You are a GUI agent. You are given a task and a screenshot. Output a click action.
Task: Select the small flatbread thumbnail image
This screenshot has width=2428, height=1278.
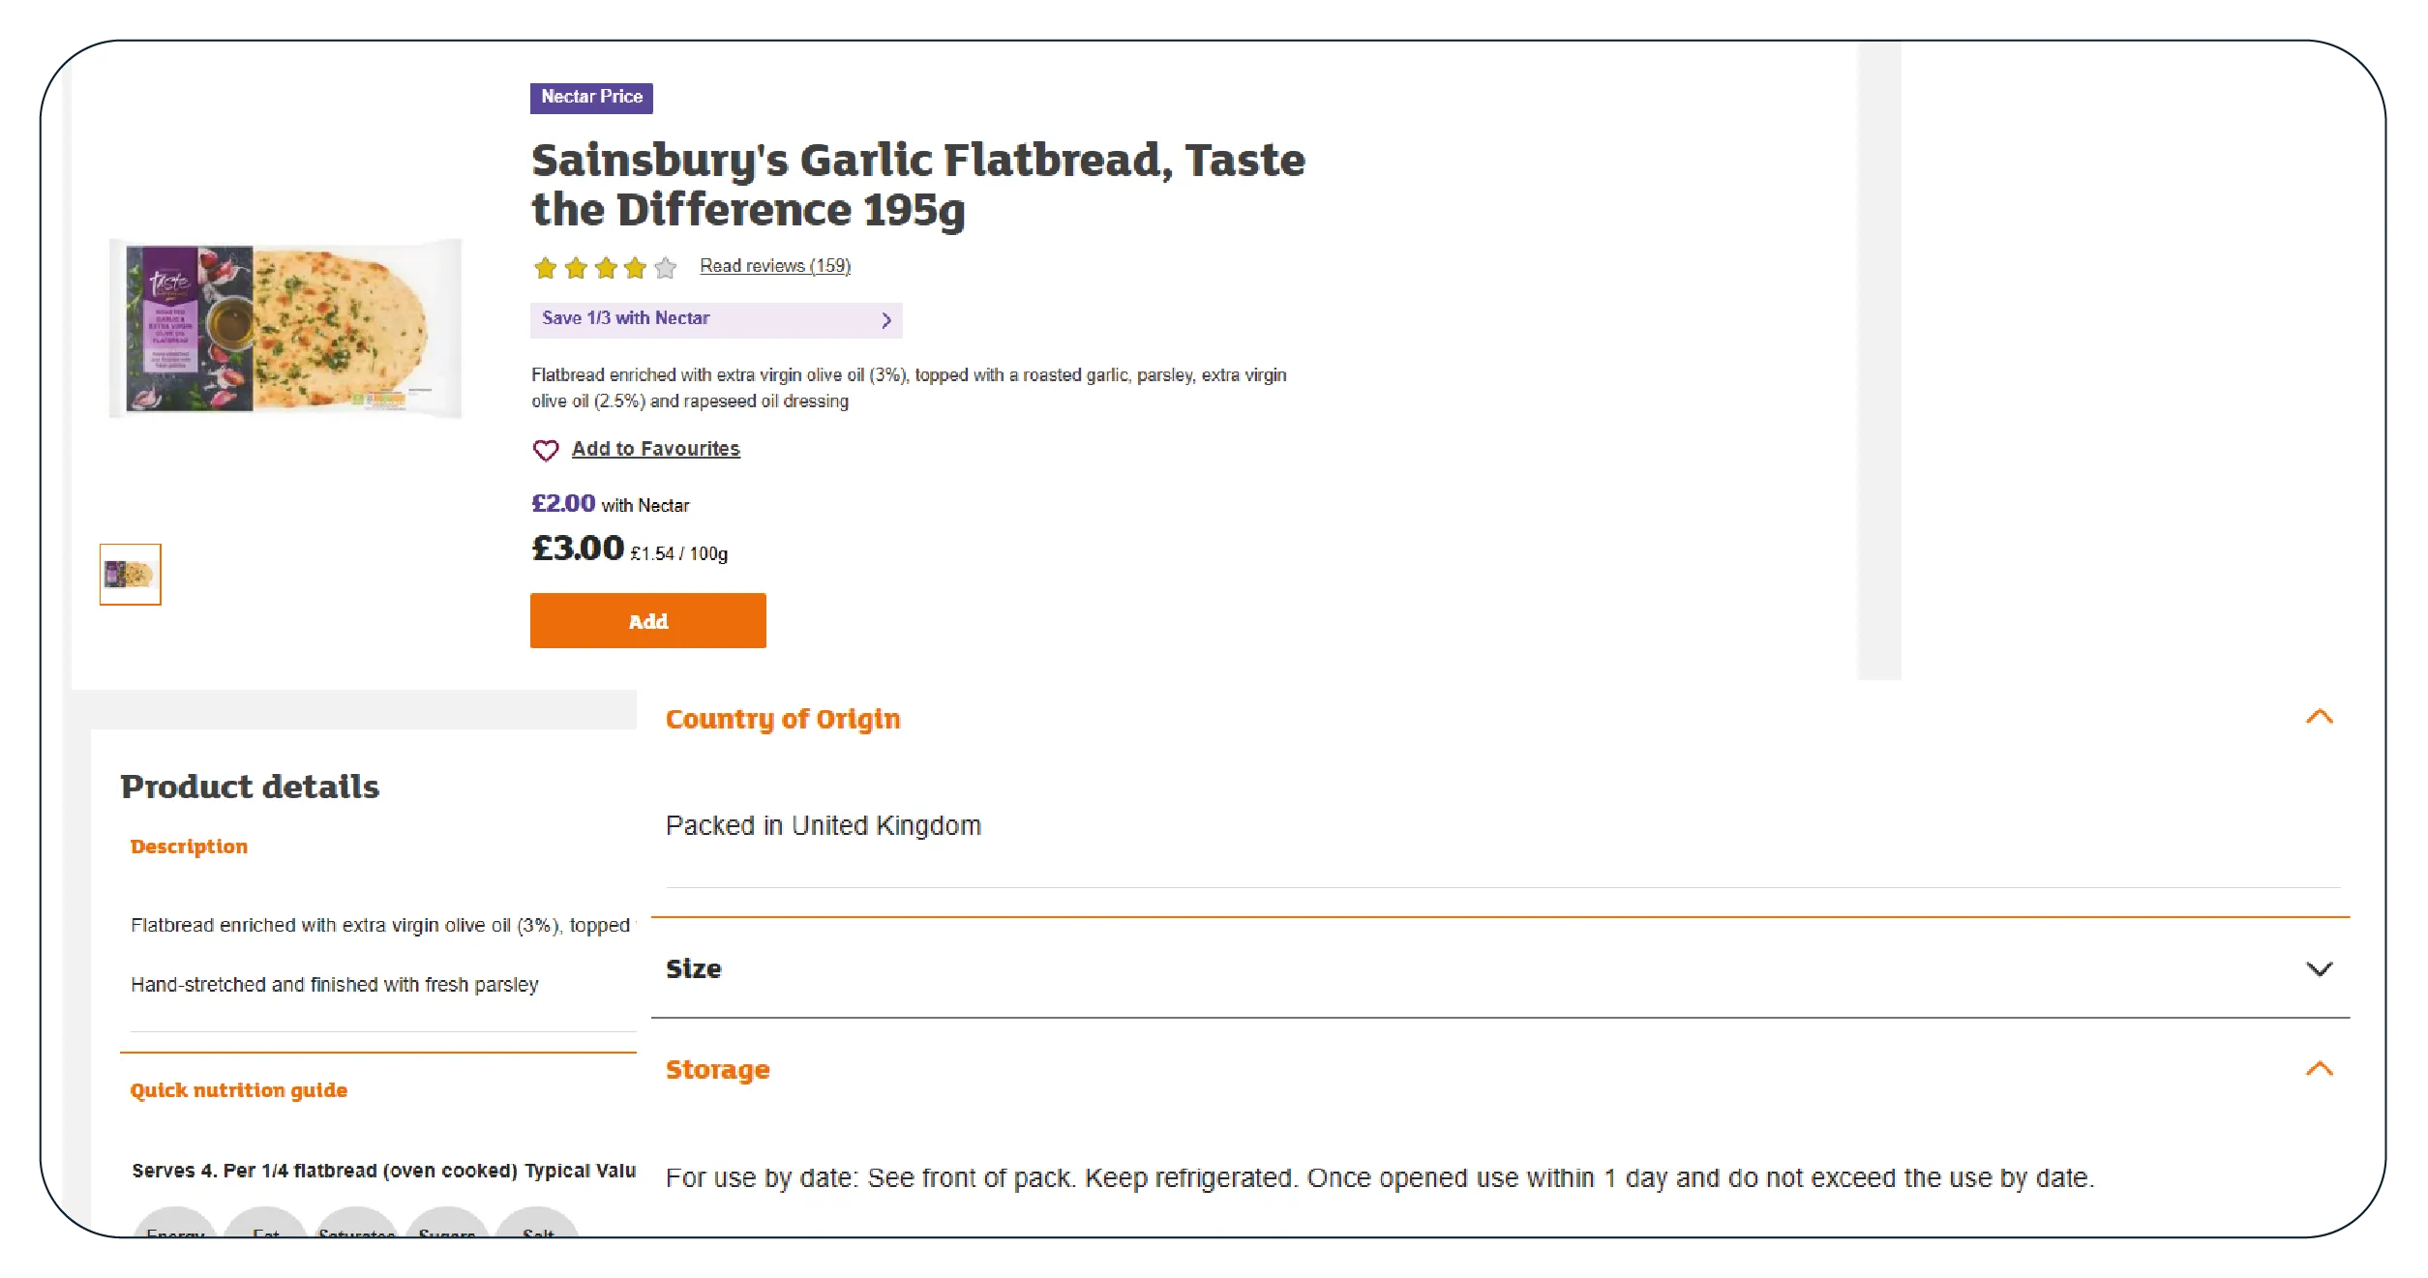point(131,575)
